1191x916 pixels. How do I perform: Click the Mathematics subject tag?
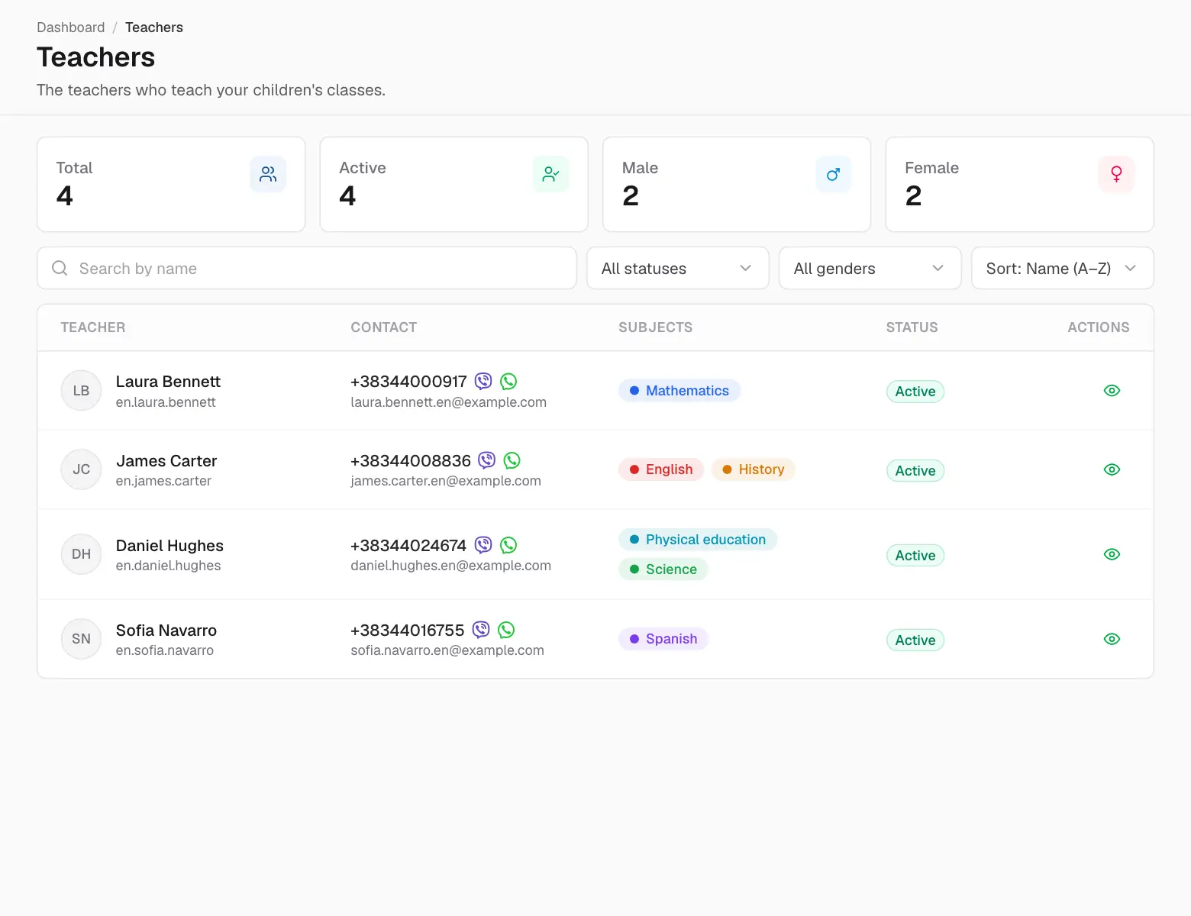pos(679,391)
